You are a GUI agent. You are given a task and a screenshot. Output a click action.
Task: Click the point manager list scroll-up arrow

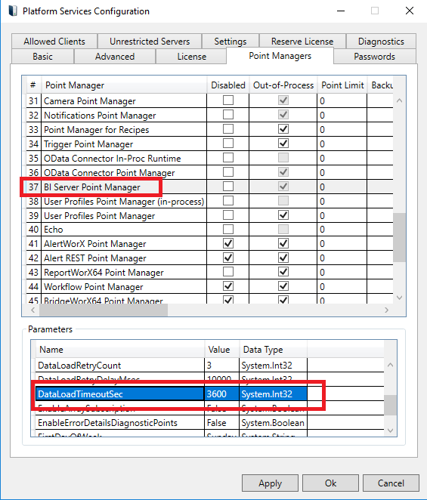[x=399, y=100]
